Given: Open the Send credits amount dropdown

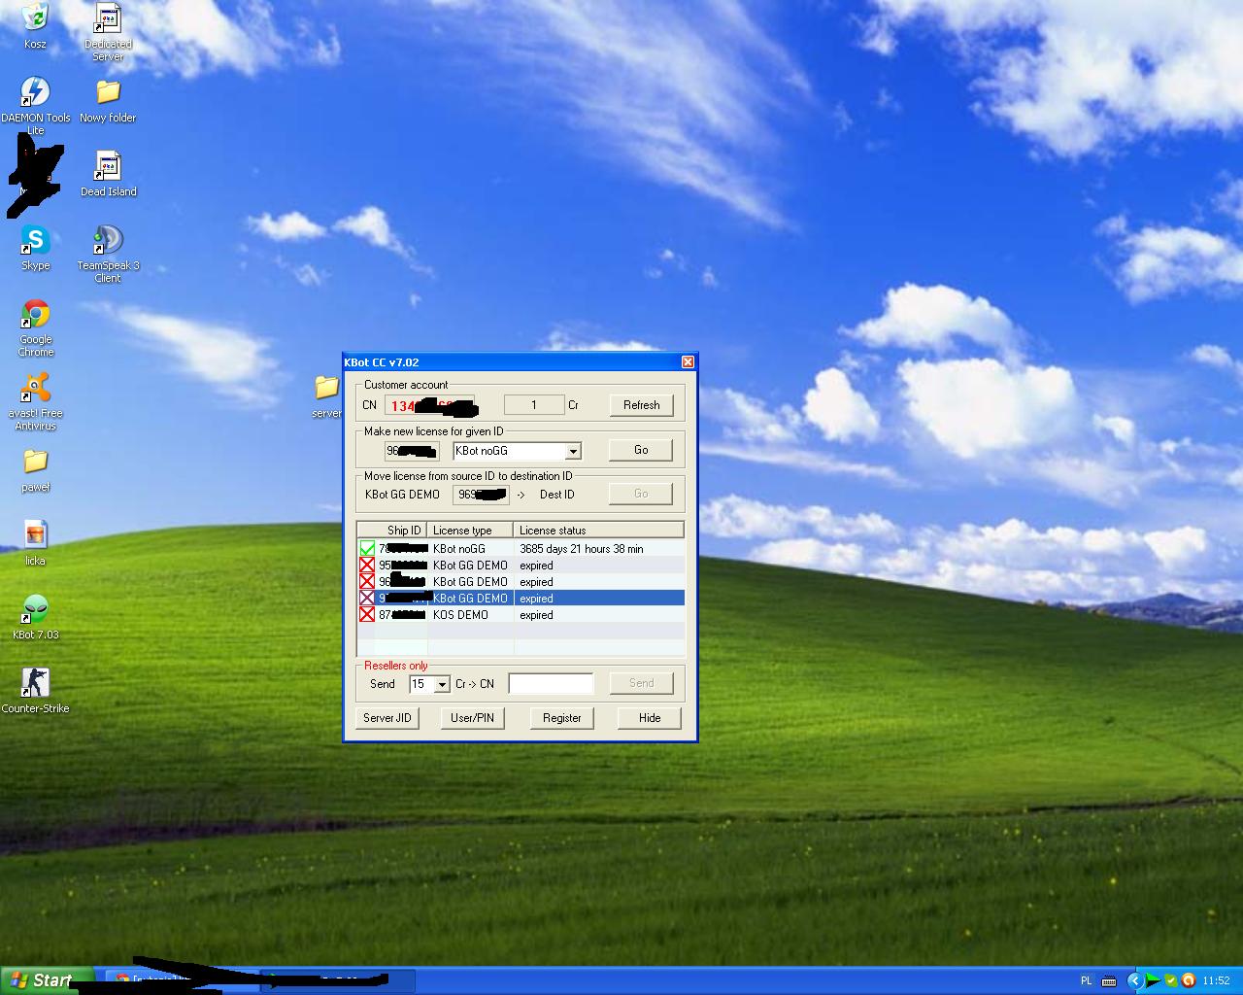Looking at the screenshot, I should coord(442,684).
